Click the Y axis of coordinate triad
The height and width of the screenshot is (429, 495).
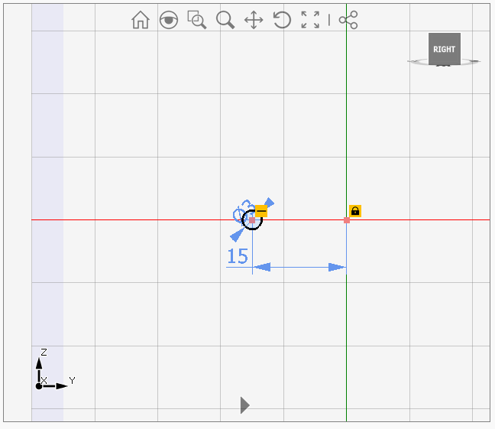(60, 385)
